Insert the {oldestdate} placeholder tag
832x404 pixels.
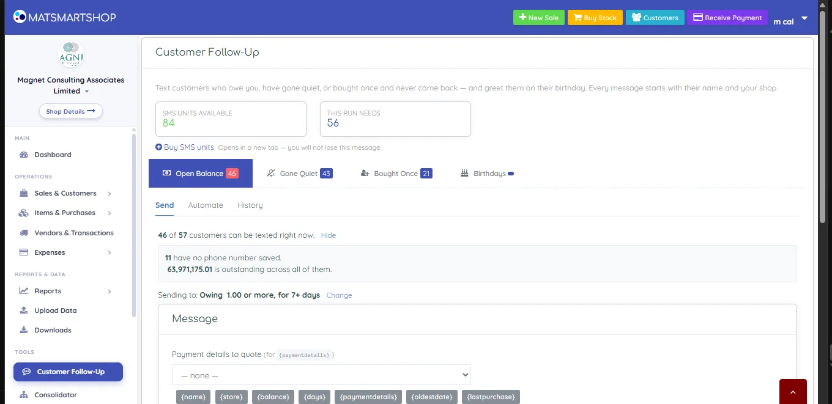pos(432,397)
